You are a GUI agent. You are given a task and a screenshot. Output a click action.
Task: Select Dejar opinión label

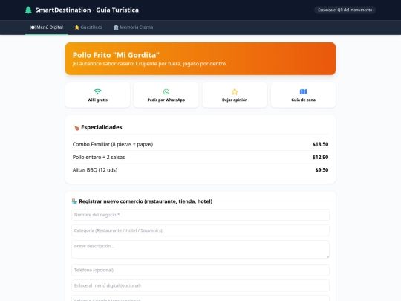point(235,100)
